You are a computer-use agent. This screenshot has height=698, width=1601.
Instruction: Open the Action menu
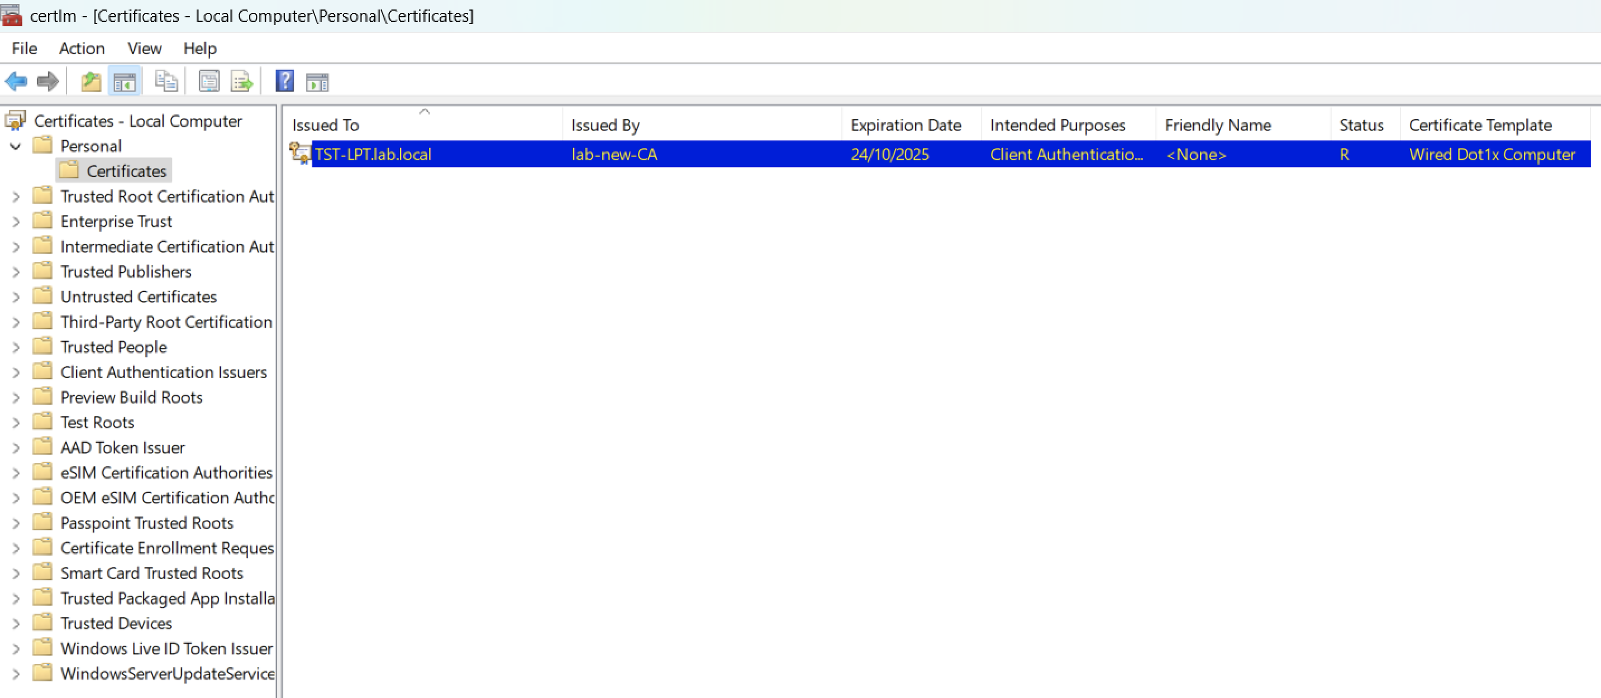click(x=82, y=49)
